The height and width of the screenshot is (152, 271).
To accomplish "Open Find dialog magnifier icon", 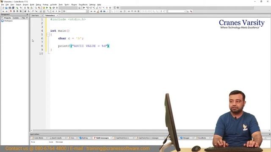I will click(36, 8).
